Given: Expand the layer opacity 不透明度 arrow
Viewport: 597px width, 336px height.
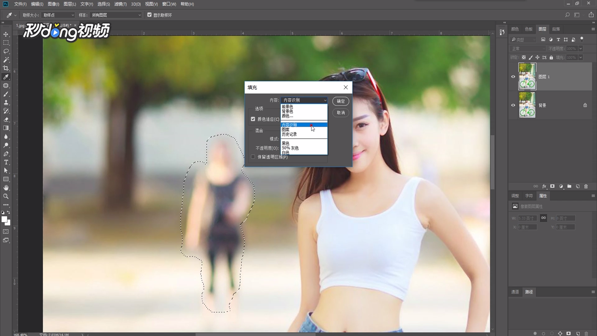Looking at the screenshot, I should [581, 49].
